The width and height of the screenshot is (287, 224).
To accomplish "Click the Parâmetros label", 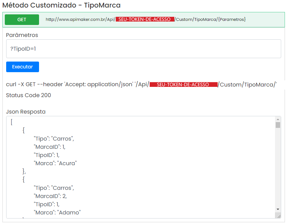I will click(x=22, y=35).
